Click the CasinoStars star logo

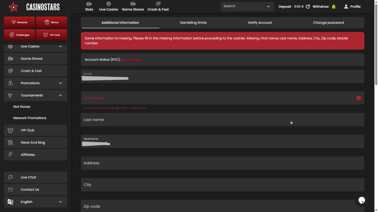point(14,7)
